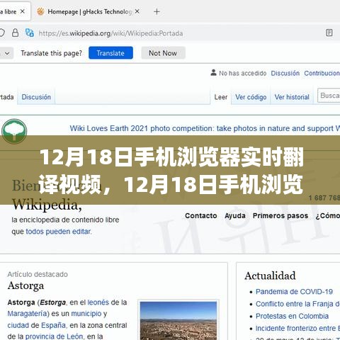
Task: Open the Discusión page tab
Action: point(36,97)
